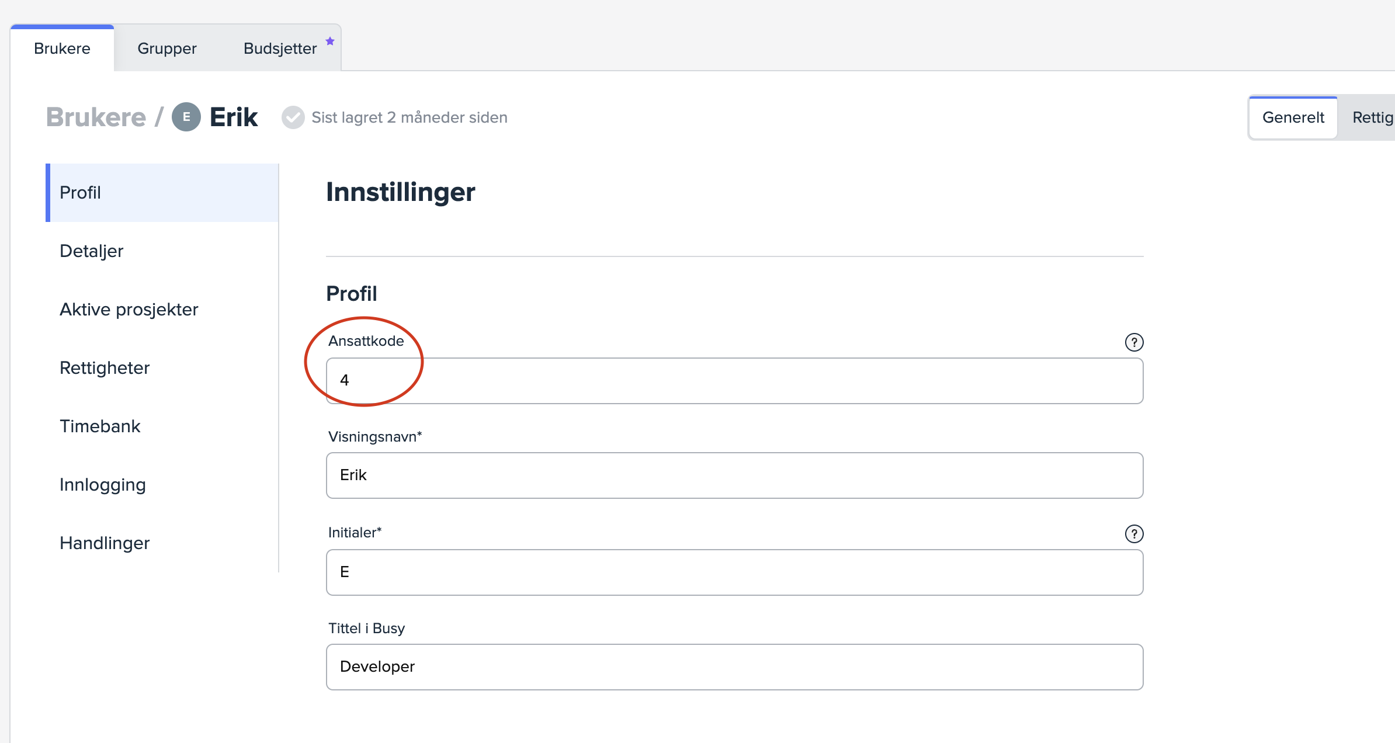Switch to the Grupper tab
The height and width of the screenshot is (743, 1395).
pos(167,48)
